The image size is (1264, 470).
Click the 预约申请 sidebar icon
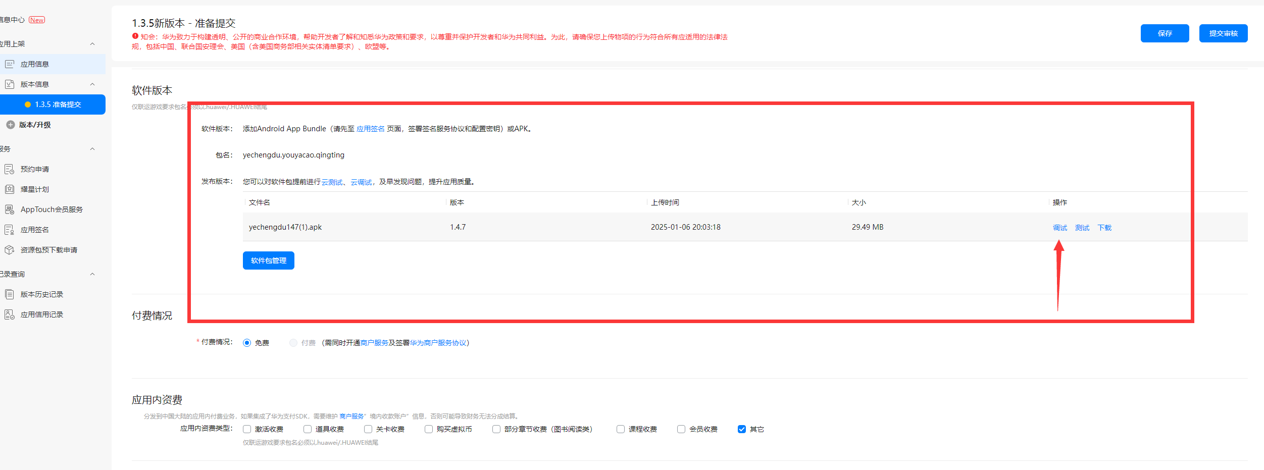pos(10,169)
